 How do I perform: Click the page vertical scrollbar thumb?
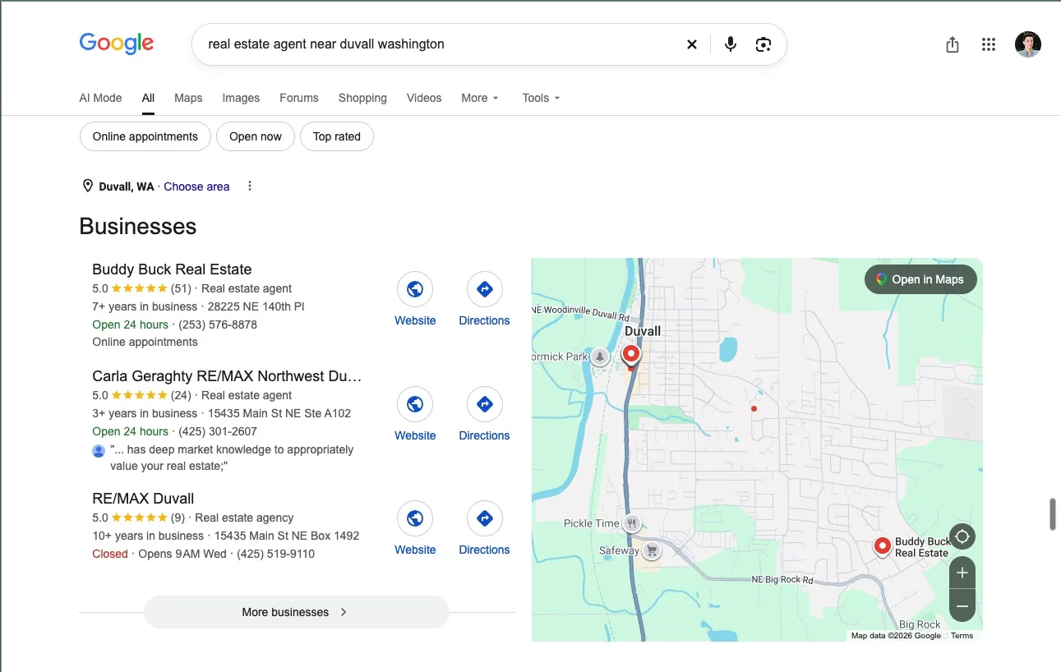1053,514
